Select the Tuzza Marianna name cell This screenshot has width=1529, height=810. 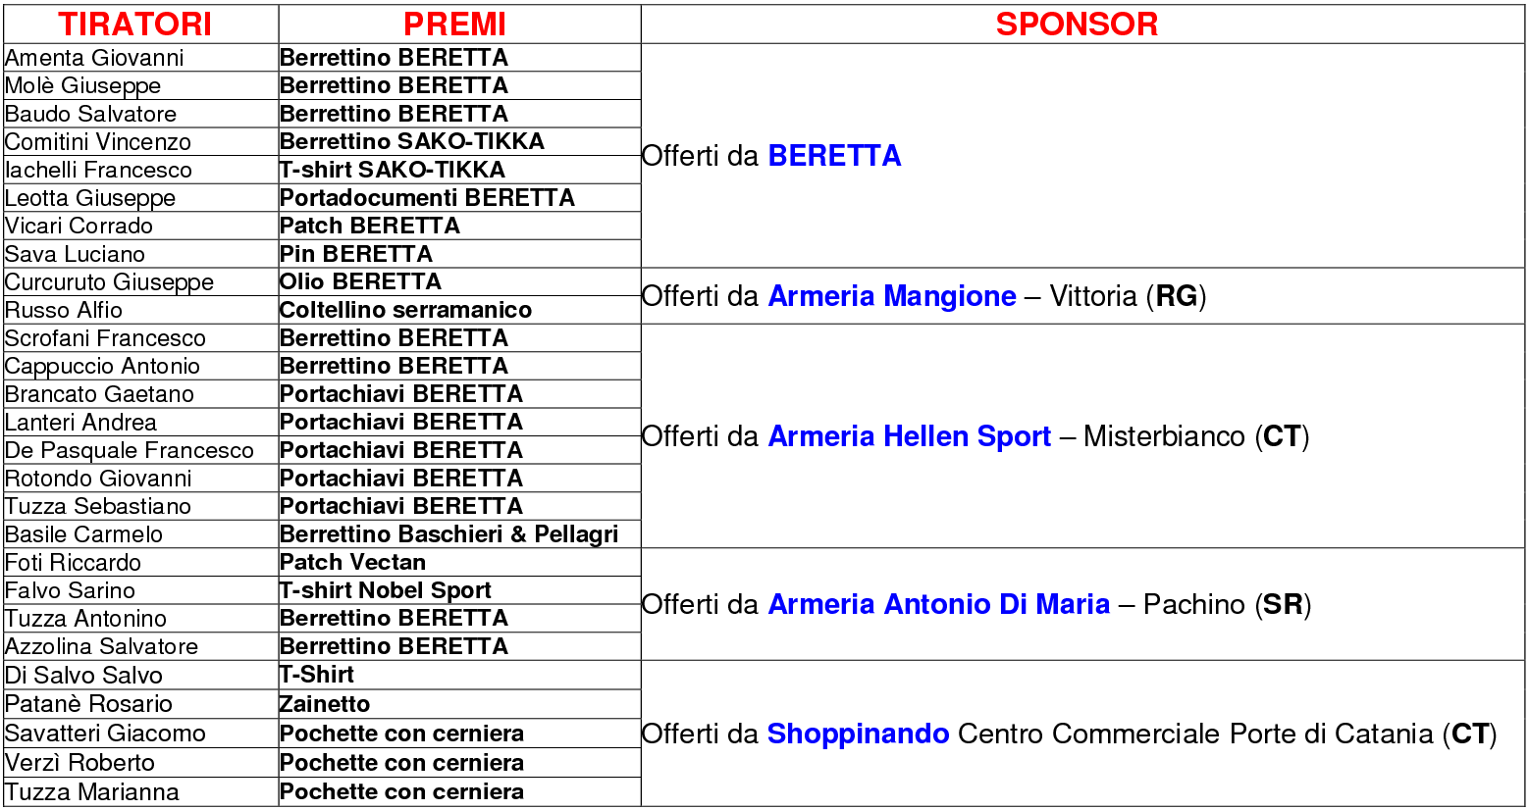coord(141,792)
